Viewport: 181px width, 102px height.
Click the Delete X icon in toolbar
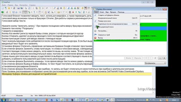[43, 8]
